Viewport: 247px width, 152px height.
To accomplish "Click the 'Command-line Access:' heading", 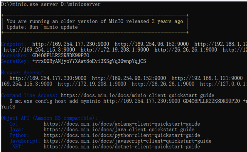I will click(x=29, y=95).
